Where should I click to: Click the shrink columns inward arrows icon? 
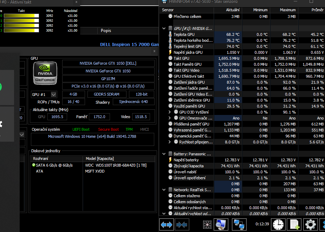click(x=182, y=224)
